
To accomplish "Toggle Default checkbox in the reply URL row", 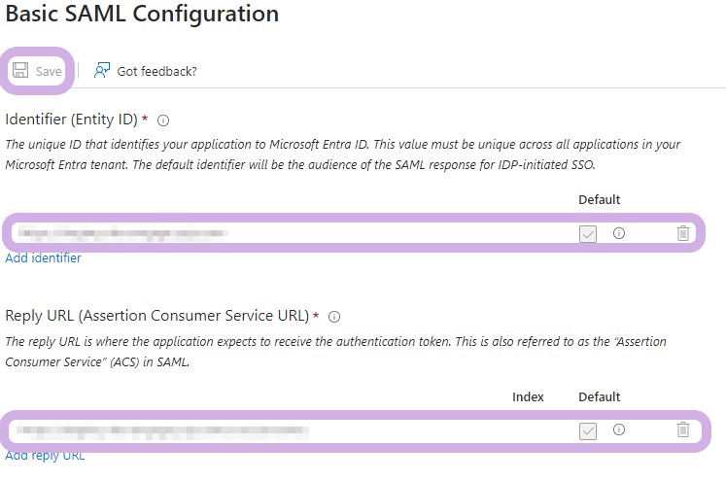I will click(x=587, y=430).
